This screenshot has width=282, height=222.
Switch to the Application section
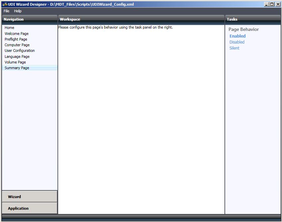30,208
